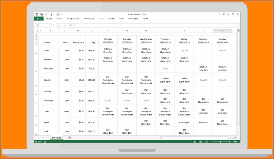274x159 pixels.
Task: Click the macro recording icon in status bar
Action: pyautogui.click(x=45, y=142)
